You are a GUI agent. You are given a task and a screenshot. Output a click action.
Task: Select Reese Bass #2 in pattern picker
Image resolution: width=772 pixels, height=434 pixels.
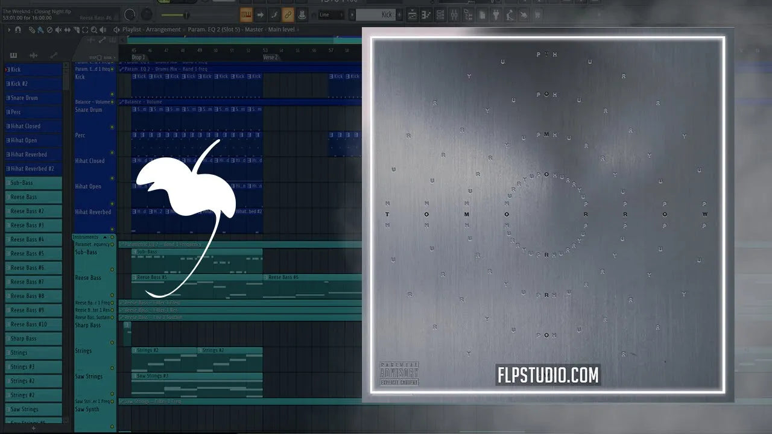(x=34, y=211)
